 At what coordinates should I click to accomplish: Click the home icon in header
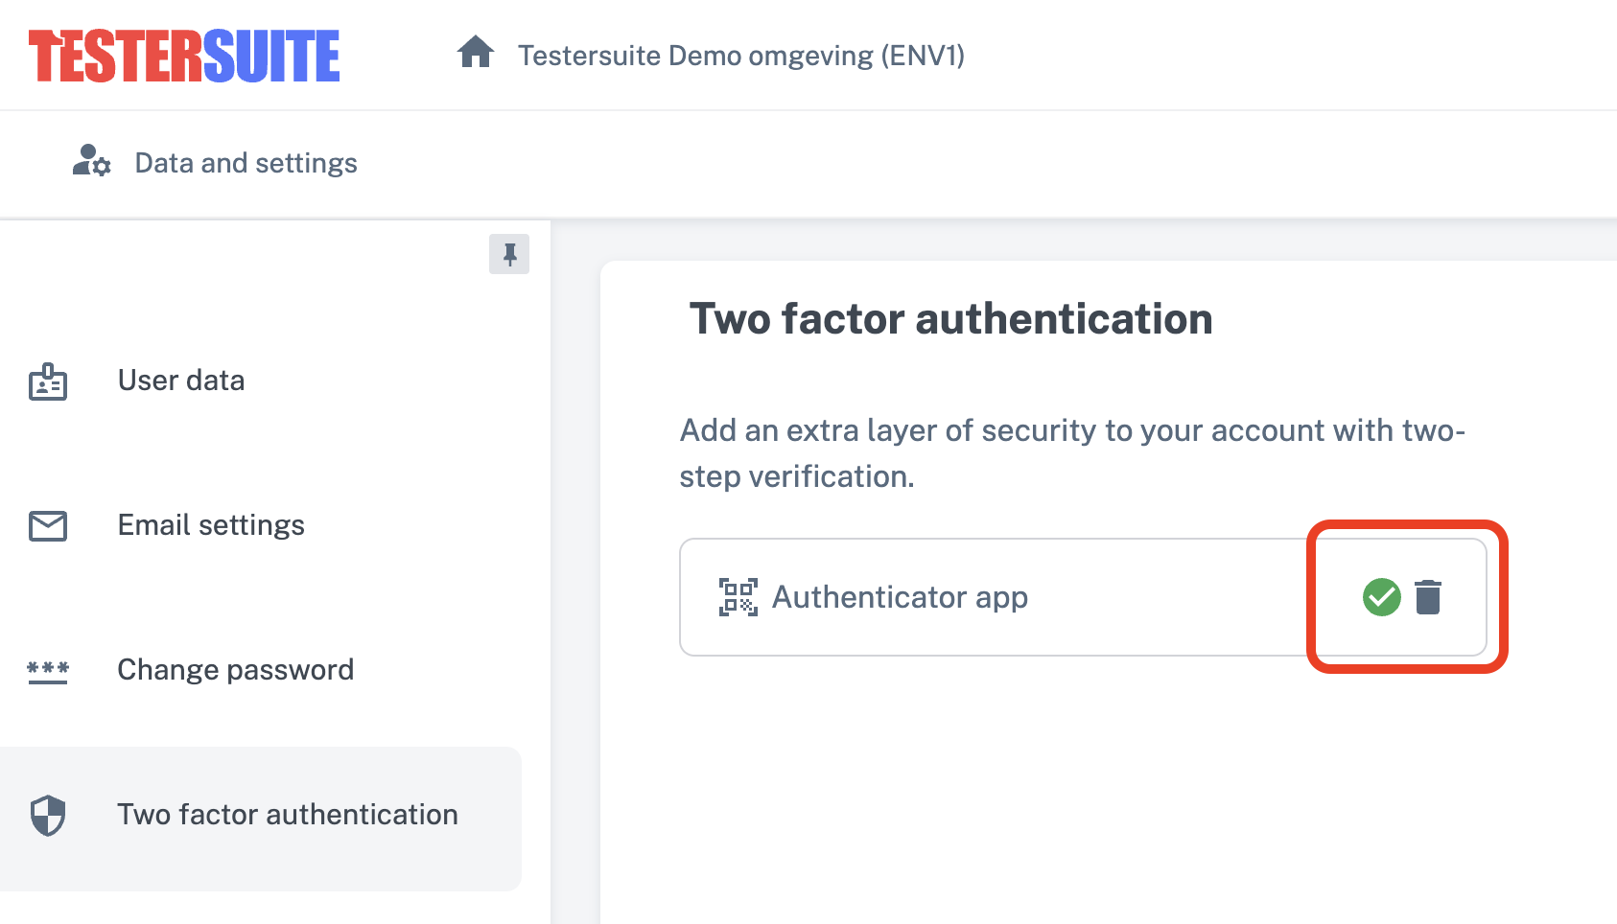pyautogui.click(x=475, y=53)
